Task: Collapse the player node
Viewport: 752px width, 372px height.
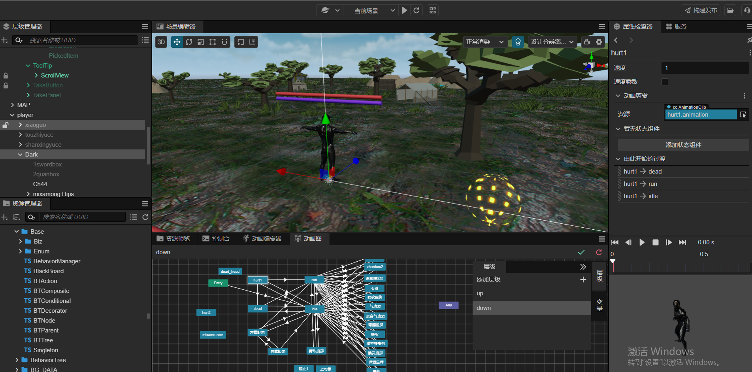Action: click(12, 115)
